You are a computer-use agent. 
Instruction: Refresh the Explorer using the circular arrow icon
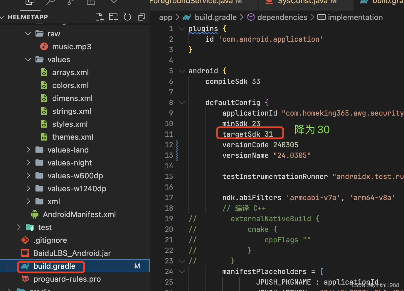127,17
